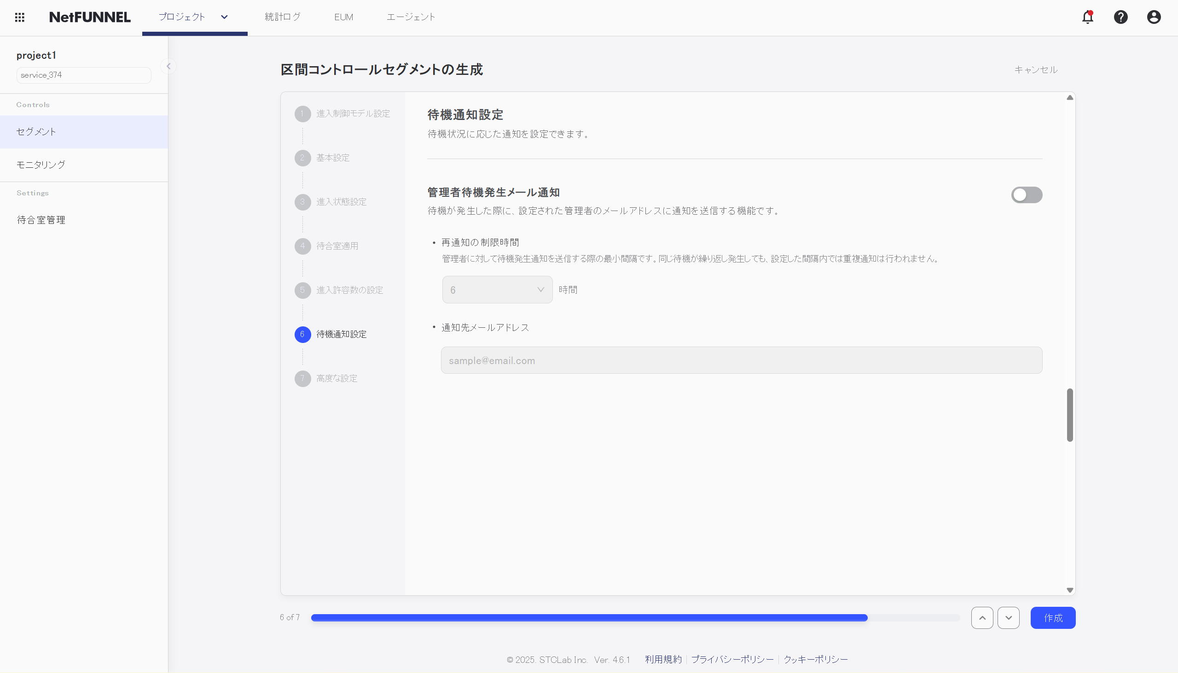The height and width of the screenshot is (673, 1178).
Task: Open the help icon
Action: (x=1120, y=17)
